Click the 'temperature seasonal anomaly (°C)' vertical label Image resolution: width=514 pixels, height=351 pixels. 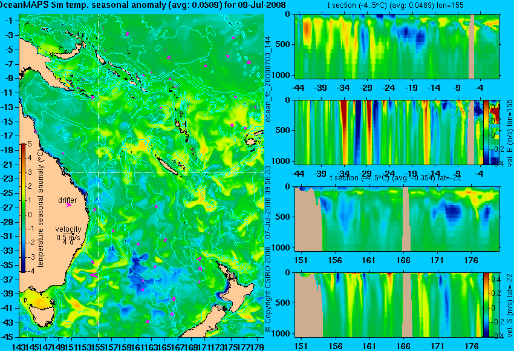[x=41, y=208]
